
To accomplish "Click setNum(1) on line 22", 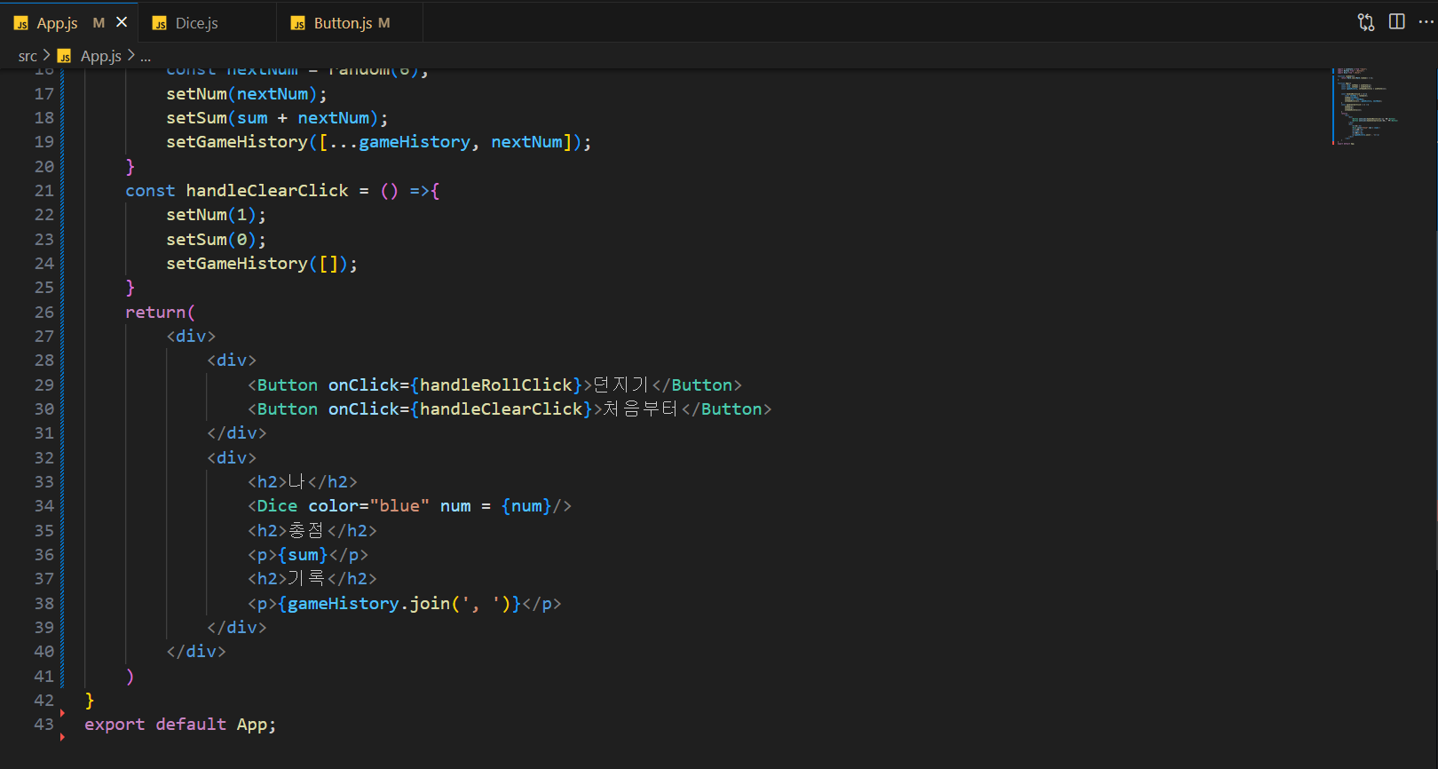I will (216, 215).
